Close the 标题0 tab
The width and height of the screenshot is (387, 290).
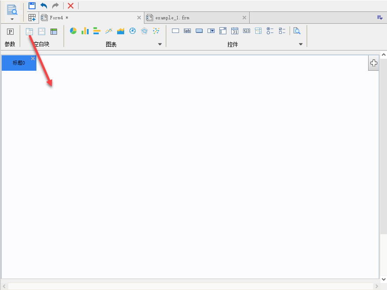click(x=33, y=58)
